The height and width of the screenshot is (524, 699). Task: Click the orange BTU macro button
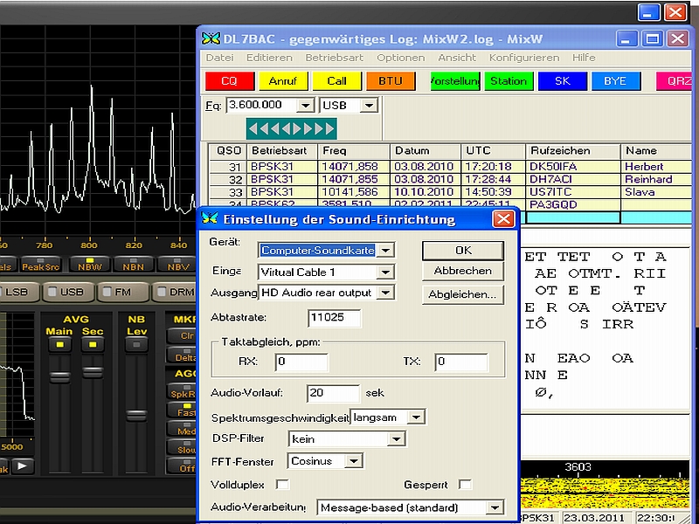coord(391,81)
